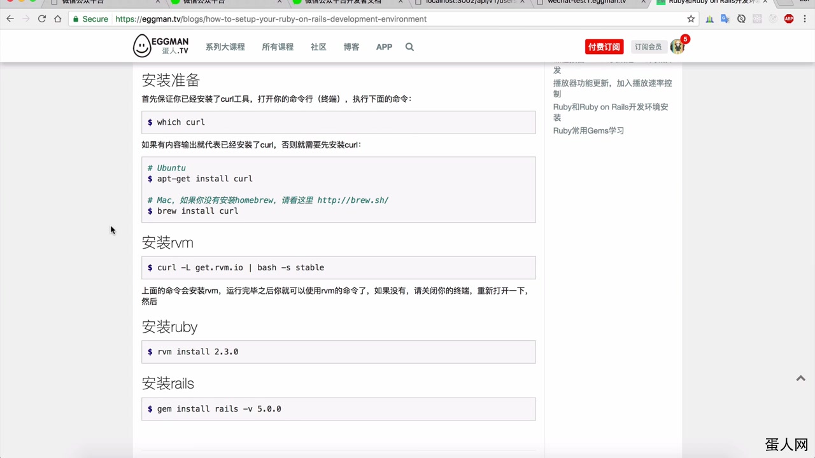Click the 安装ruby heading
The width and height of the screenshot is (815, 458).
click(x=169, y=327)
